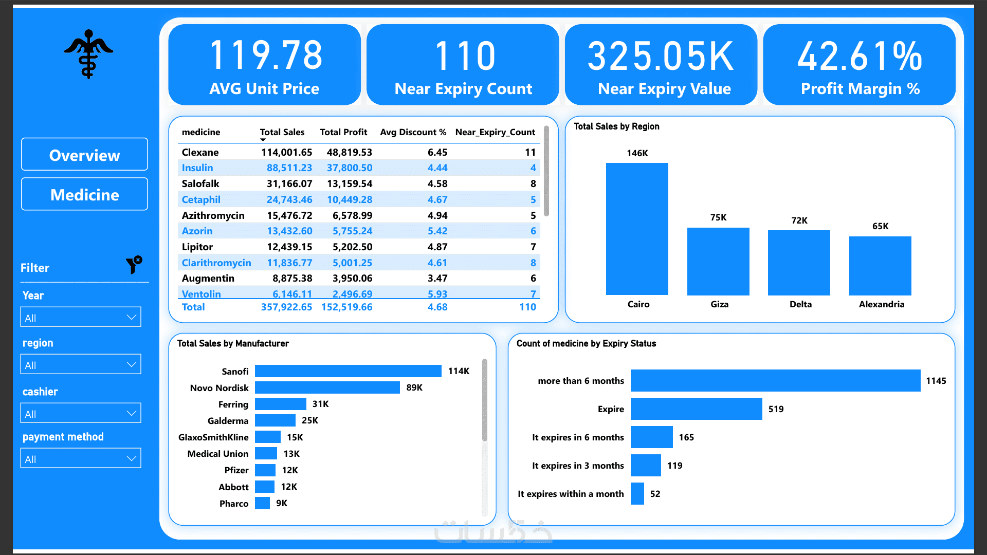
Task: Sort by the Total Profit column header
Action: (x=343, y=132)
